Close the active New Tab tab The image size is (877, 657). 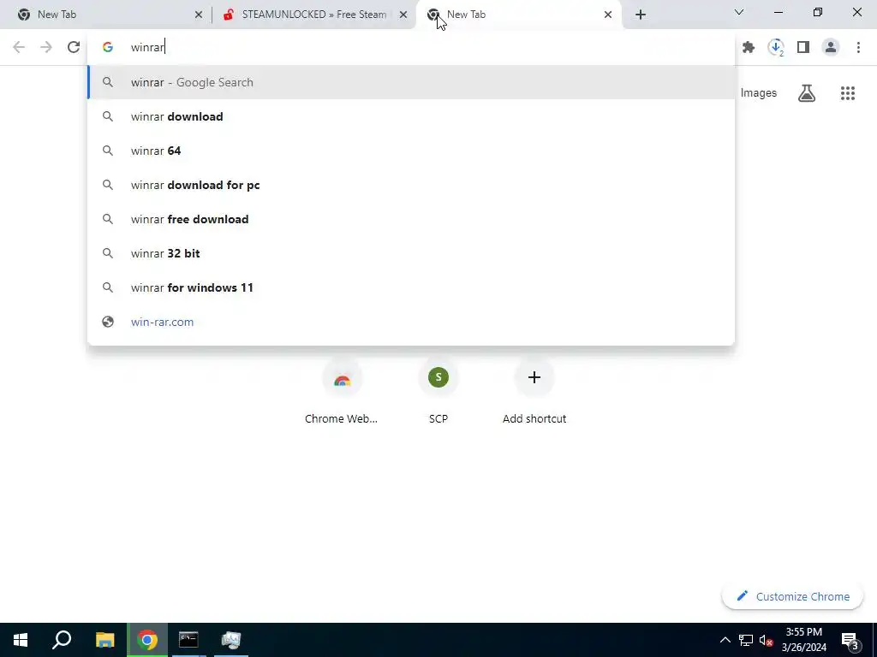point(608,15)
